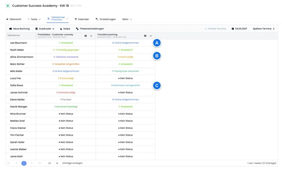Click the Teilnehmer people icon
This screenshot has height=169, width=282.
click(x=48, y=18)
